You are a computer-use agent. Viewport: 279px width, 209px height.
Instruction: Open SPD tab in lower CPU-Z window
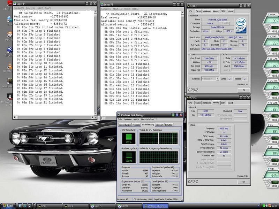tap(223, 103)
